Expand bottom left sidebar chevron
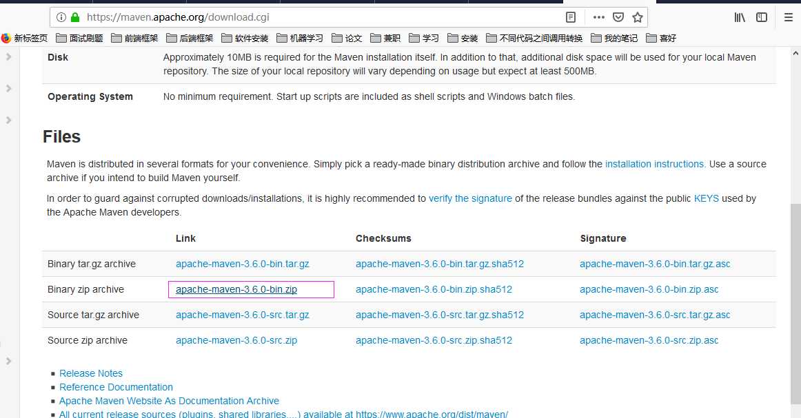 point(9,361)
